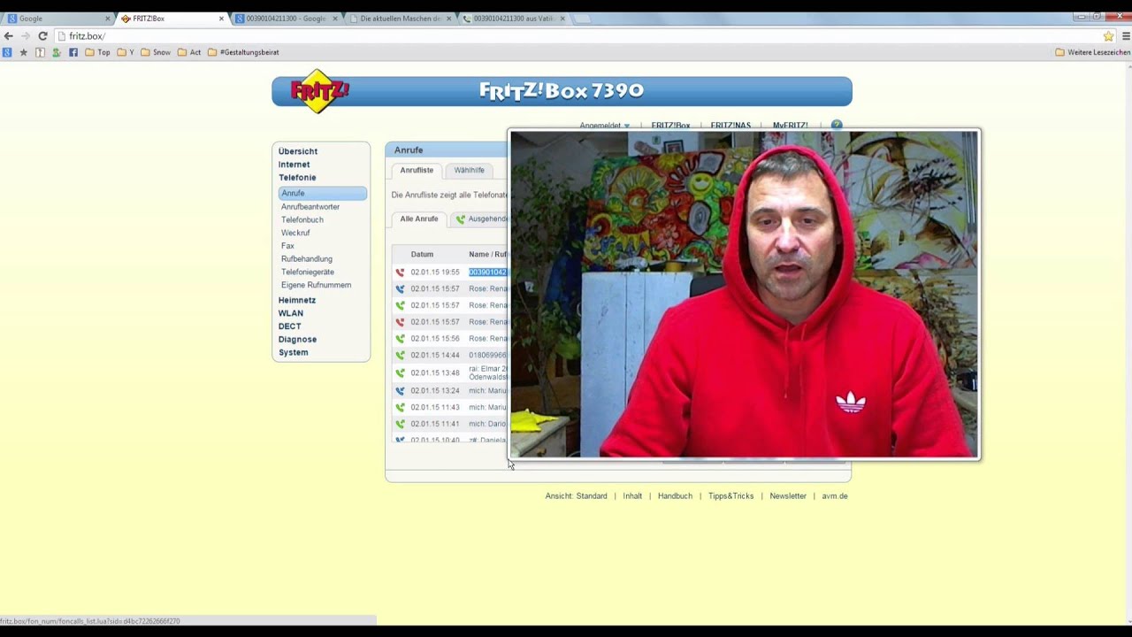Go forward with the browser forward arrow
Screen dimensions: 1132x637
click(x=25, y=36)
